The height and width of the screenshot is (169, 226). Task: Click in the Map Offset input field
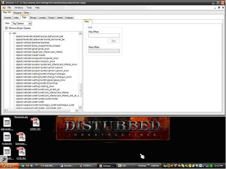[x=104, y=35]
